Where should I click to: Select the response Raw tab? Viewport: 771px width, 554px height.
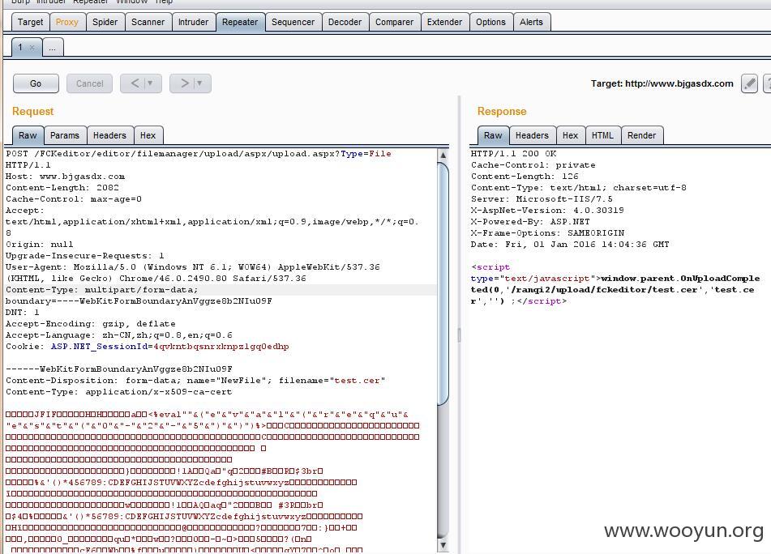(493, 135)
